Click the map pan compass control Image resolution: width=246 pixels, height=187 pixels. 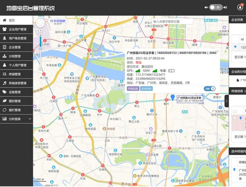pos(41,23)
